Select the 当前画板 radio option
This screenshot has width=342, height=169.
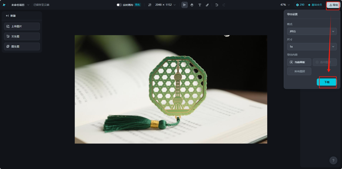coord(299,62)
